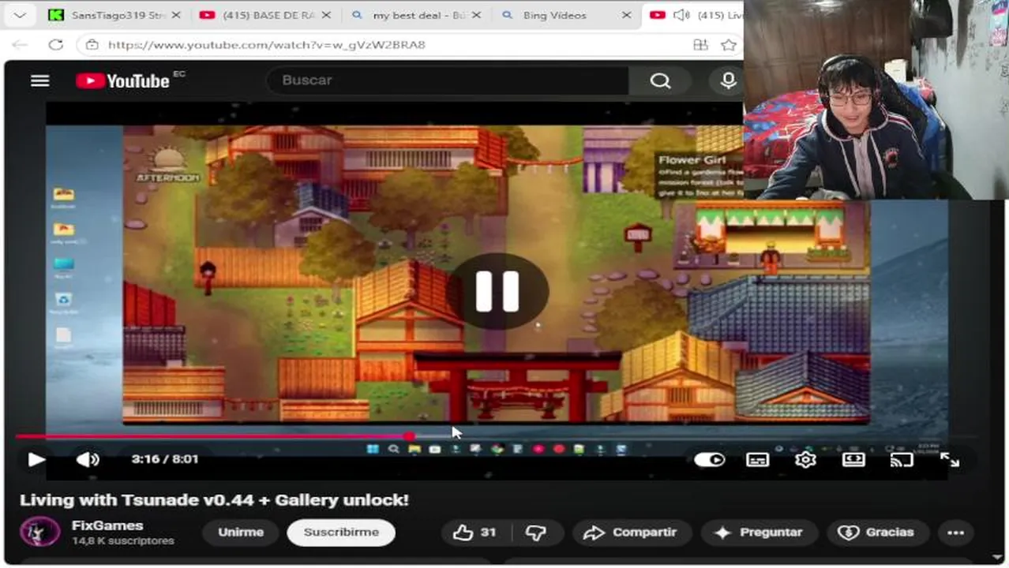Image resolution: width=1009 pixels, height=568 pixels.
Task: Click the browser back arrow
Action: [20, 45]
